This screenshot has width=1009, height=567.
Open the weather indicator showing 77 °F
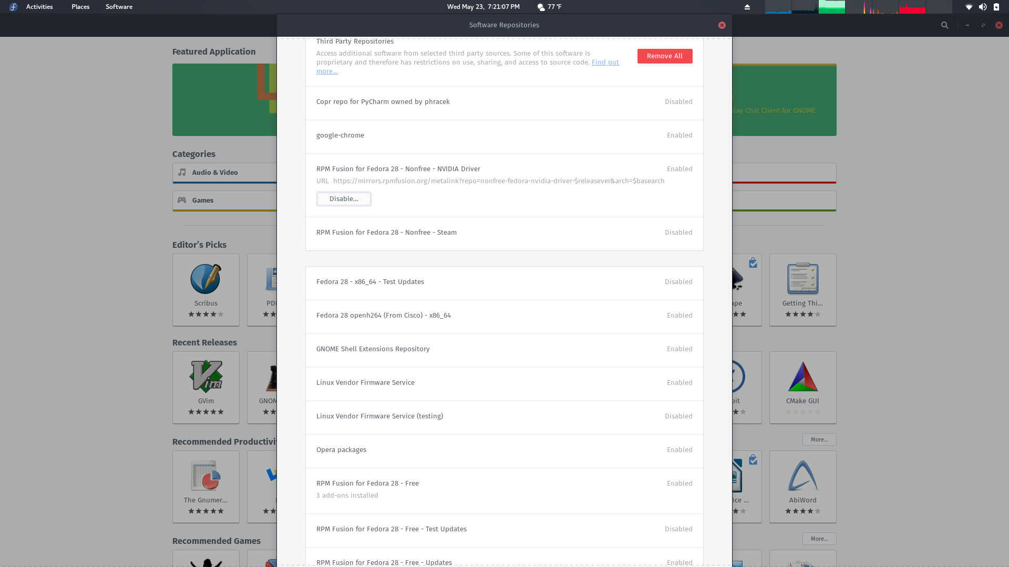point(549,7)
